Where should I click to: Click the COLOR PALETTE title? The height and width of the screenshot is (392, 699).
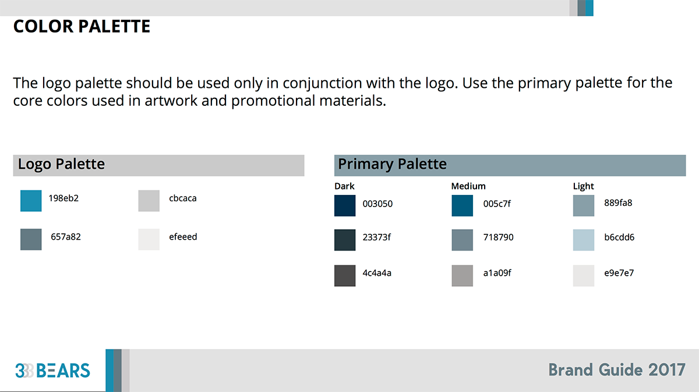coord(82,27)
